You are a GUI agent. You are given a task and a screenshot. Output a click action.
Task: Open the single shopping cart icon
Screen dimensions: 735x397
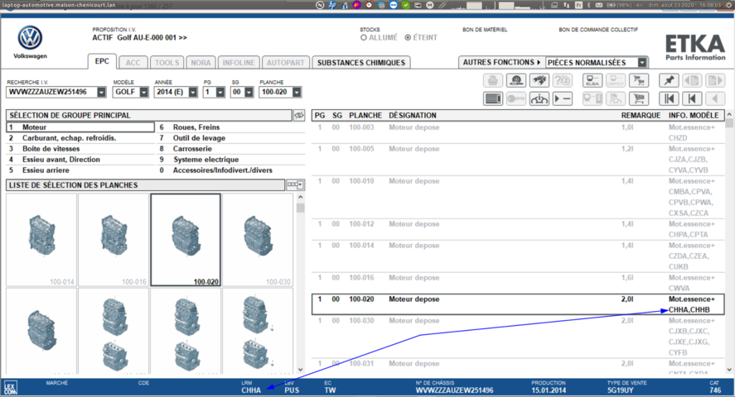[638, 98]
